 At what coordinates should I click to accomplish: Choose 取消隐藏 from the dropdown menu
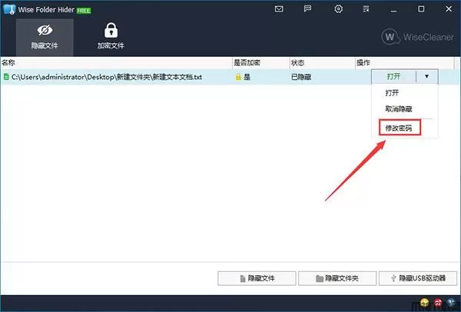point(399,109)
